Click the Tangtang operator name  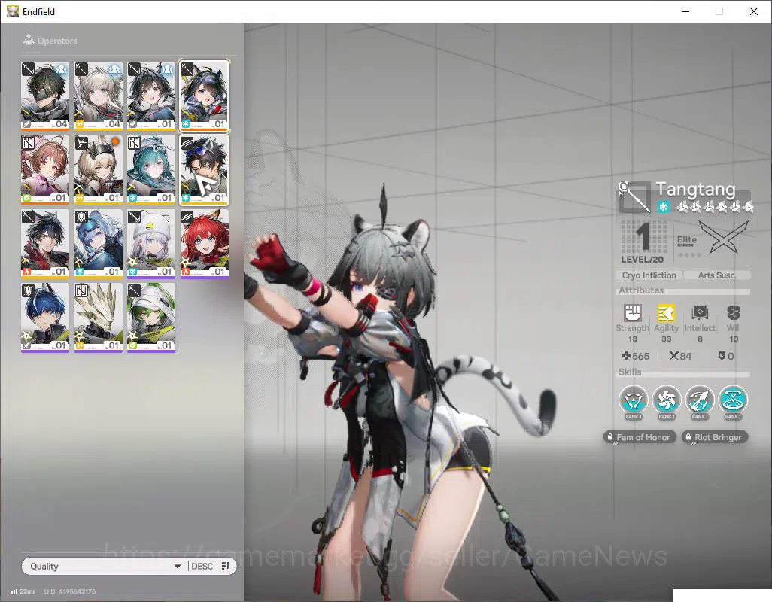click(695, 189)
